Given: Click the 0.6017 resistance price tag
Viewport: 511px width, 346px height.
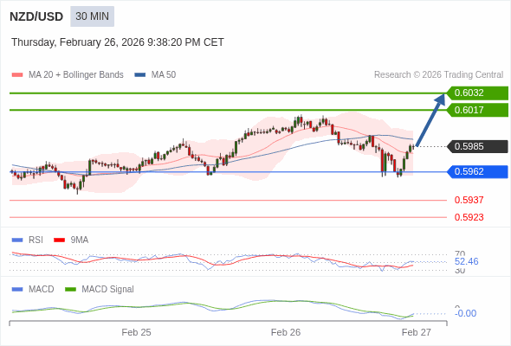Looking at the screenshot, I should tap(477, 110).
